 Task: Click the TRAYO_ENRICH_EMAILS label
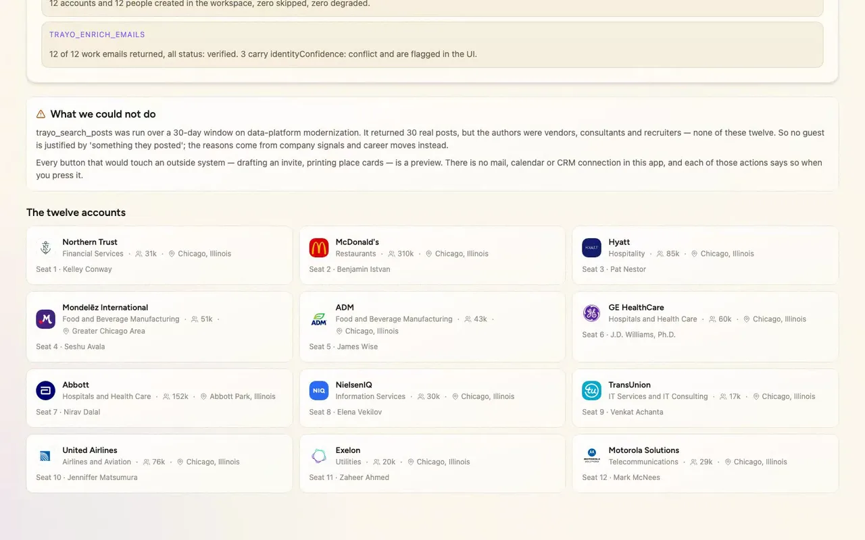pyautogui.click(x=97, y=34)
